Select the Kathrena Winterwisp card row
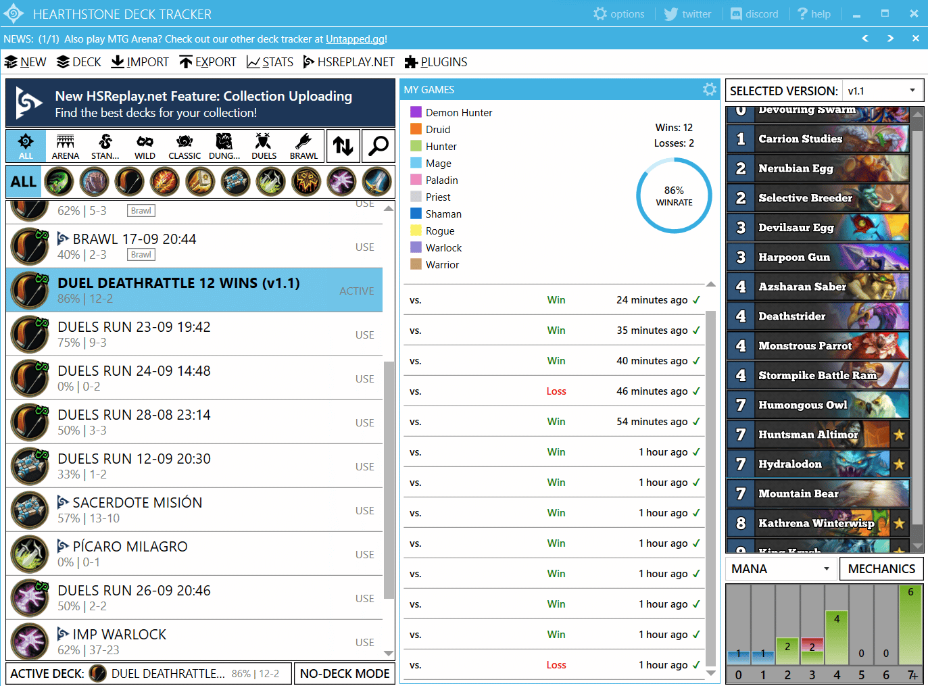The width and height of the screenshot is (928, 686). pos(818,523)
